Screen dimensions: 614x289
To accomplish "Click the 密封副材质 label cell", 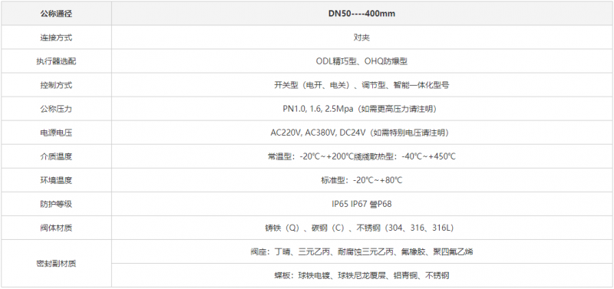I will (56, 264).
